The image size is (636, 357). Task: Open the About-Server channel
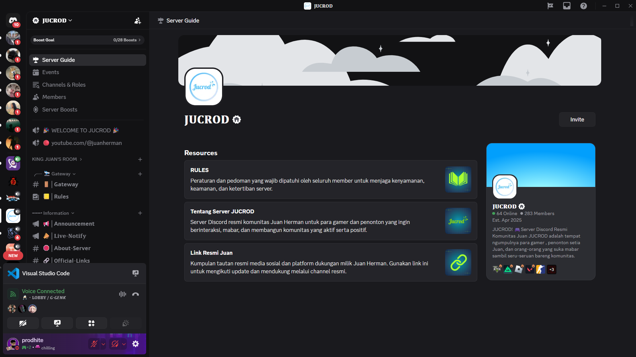point(87,248)
